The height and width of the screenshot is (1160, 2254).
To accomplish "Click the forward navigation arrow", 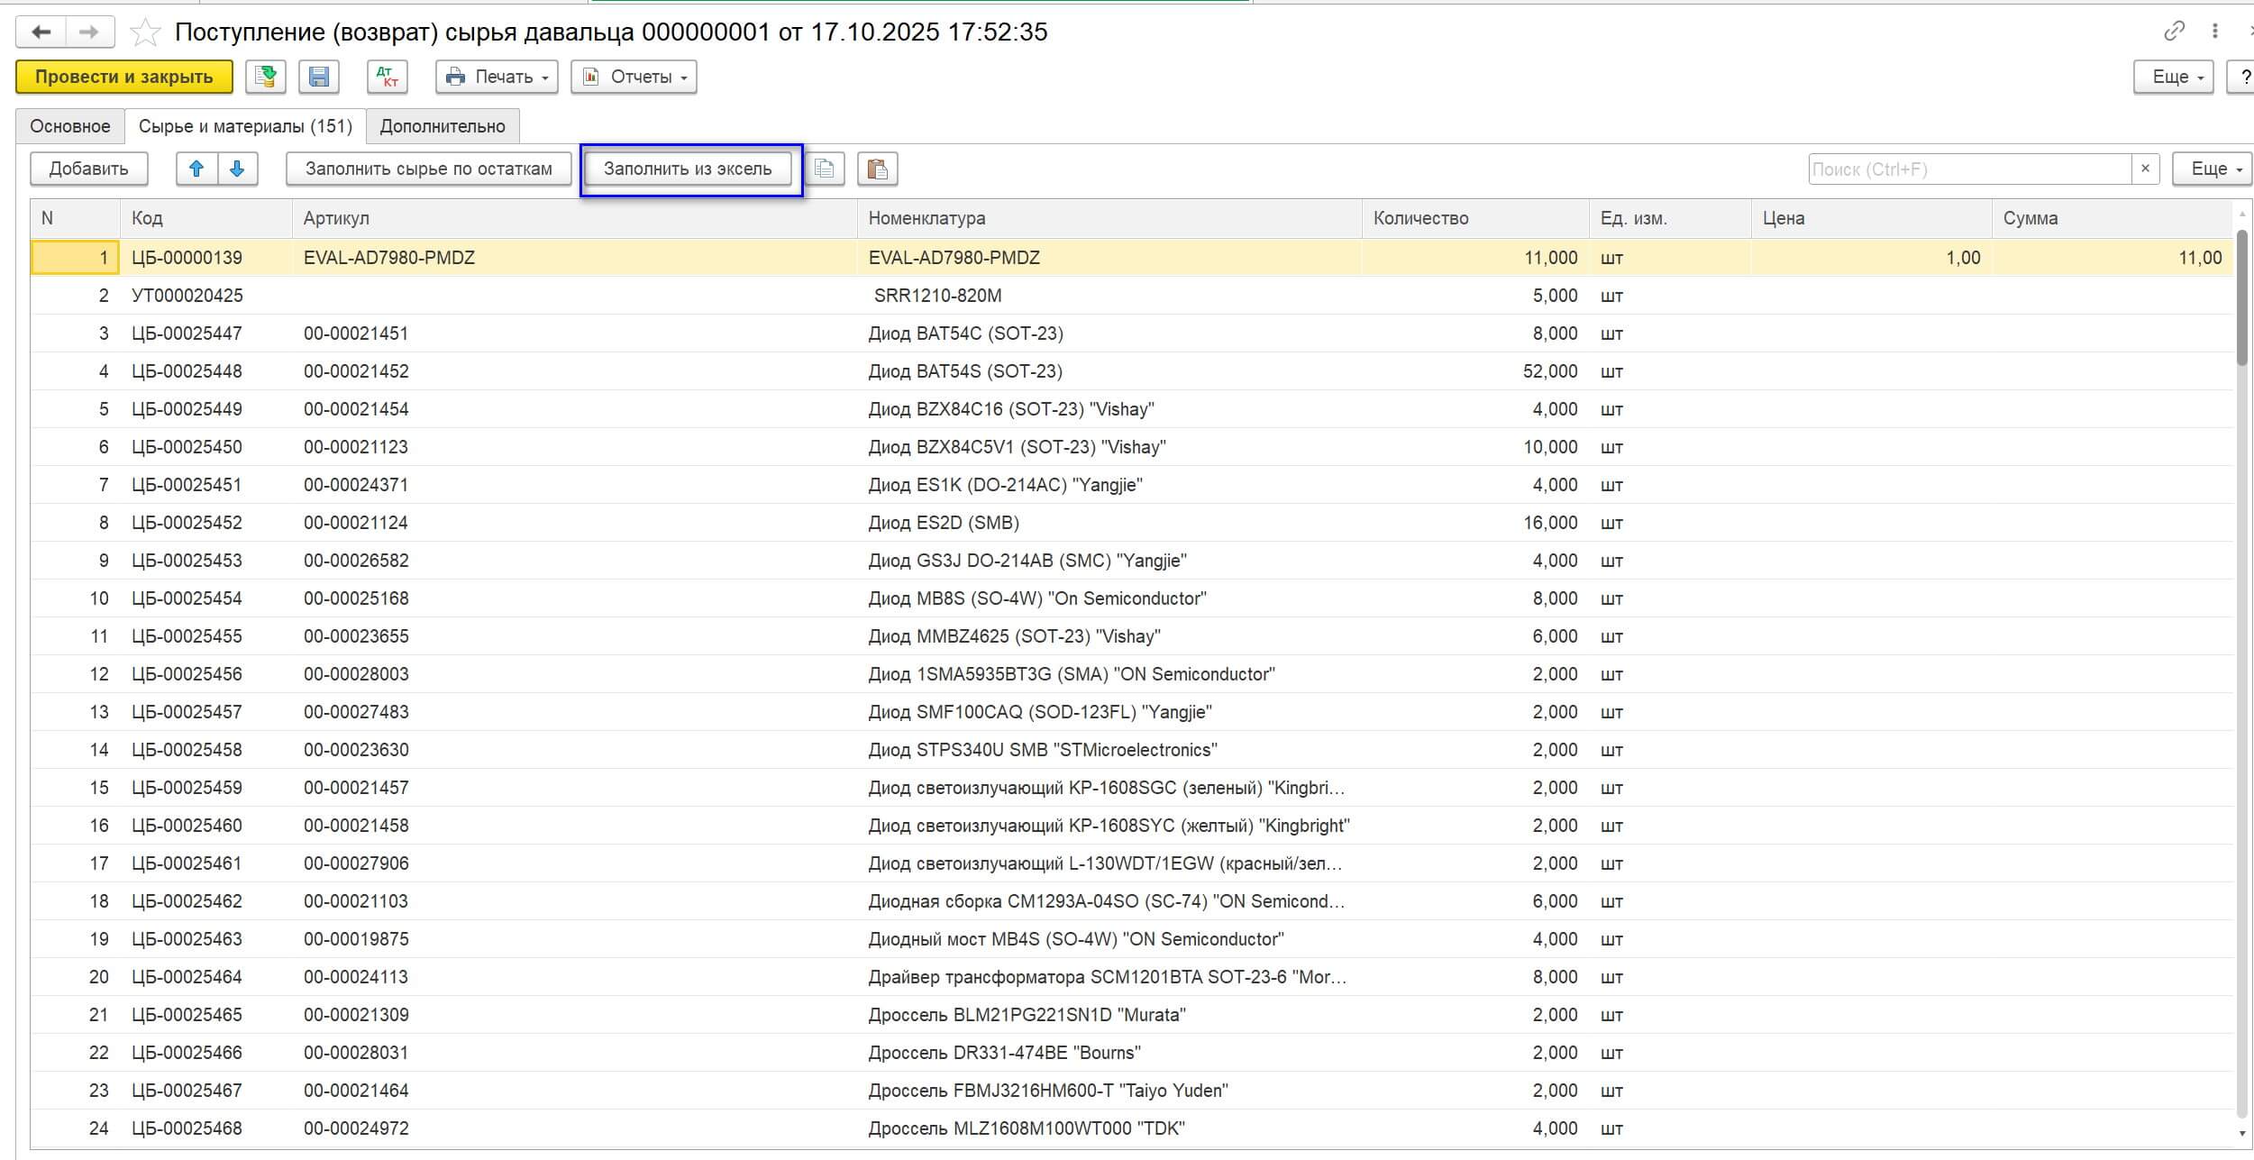I will coord(88,32).
